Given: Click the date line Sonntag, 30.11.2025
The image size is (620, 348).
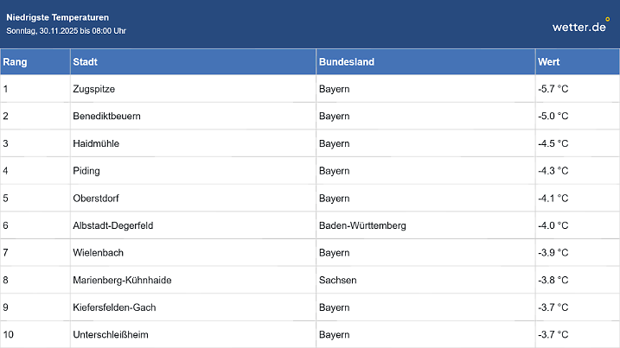Looking at the screenshot, I should point(67,31).
